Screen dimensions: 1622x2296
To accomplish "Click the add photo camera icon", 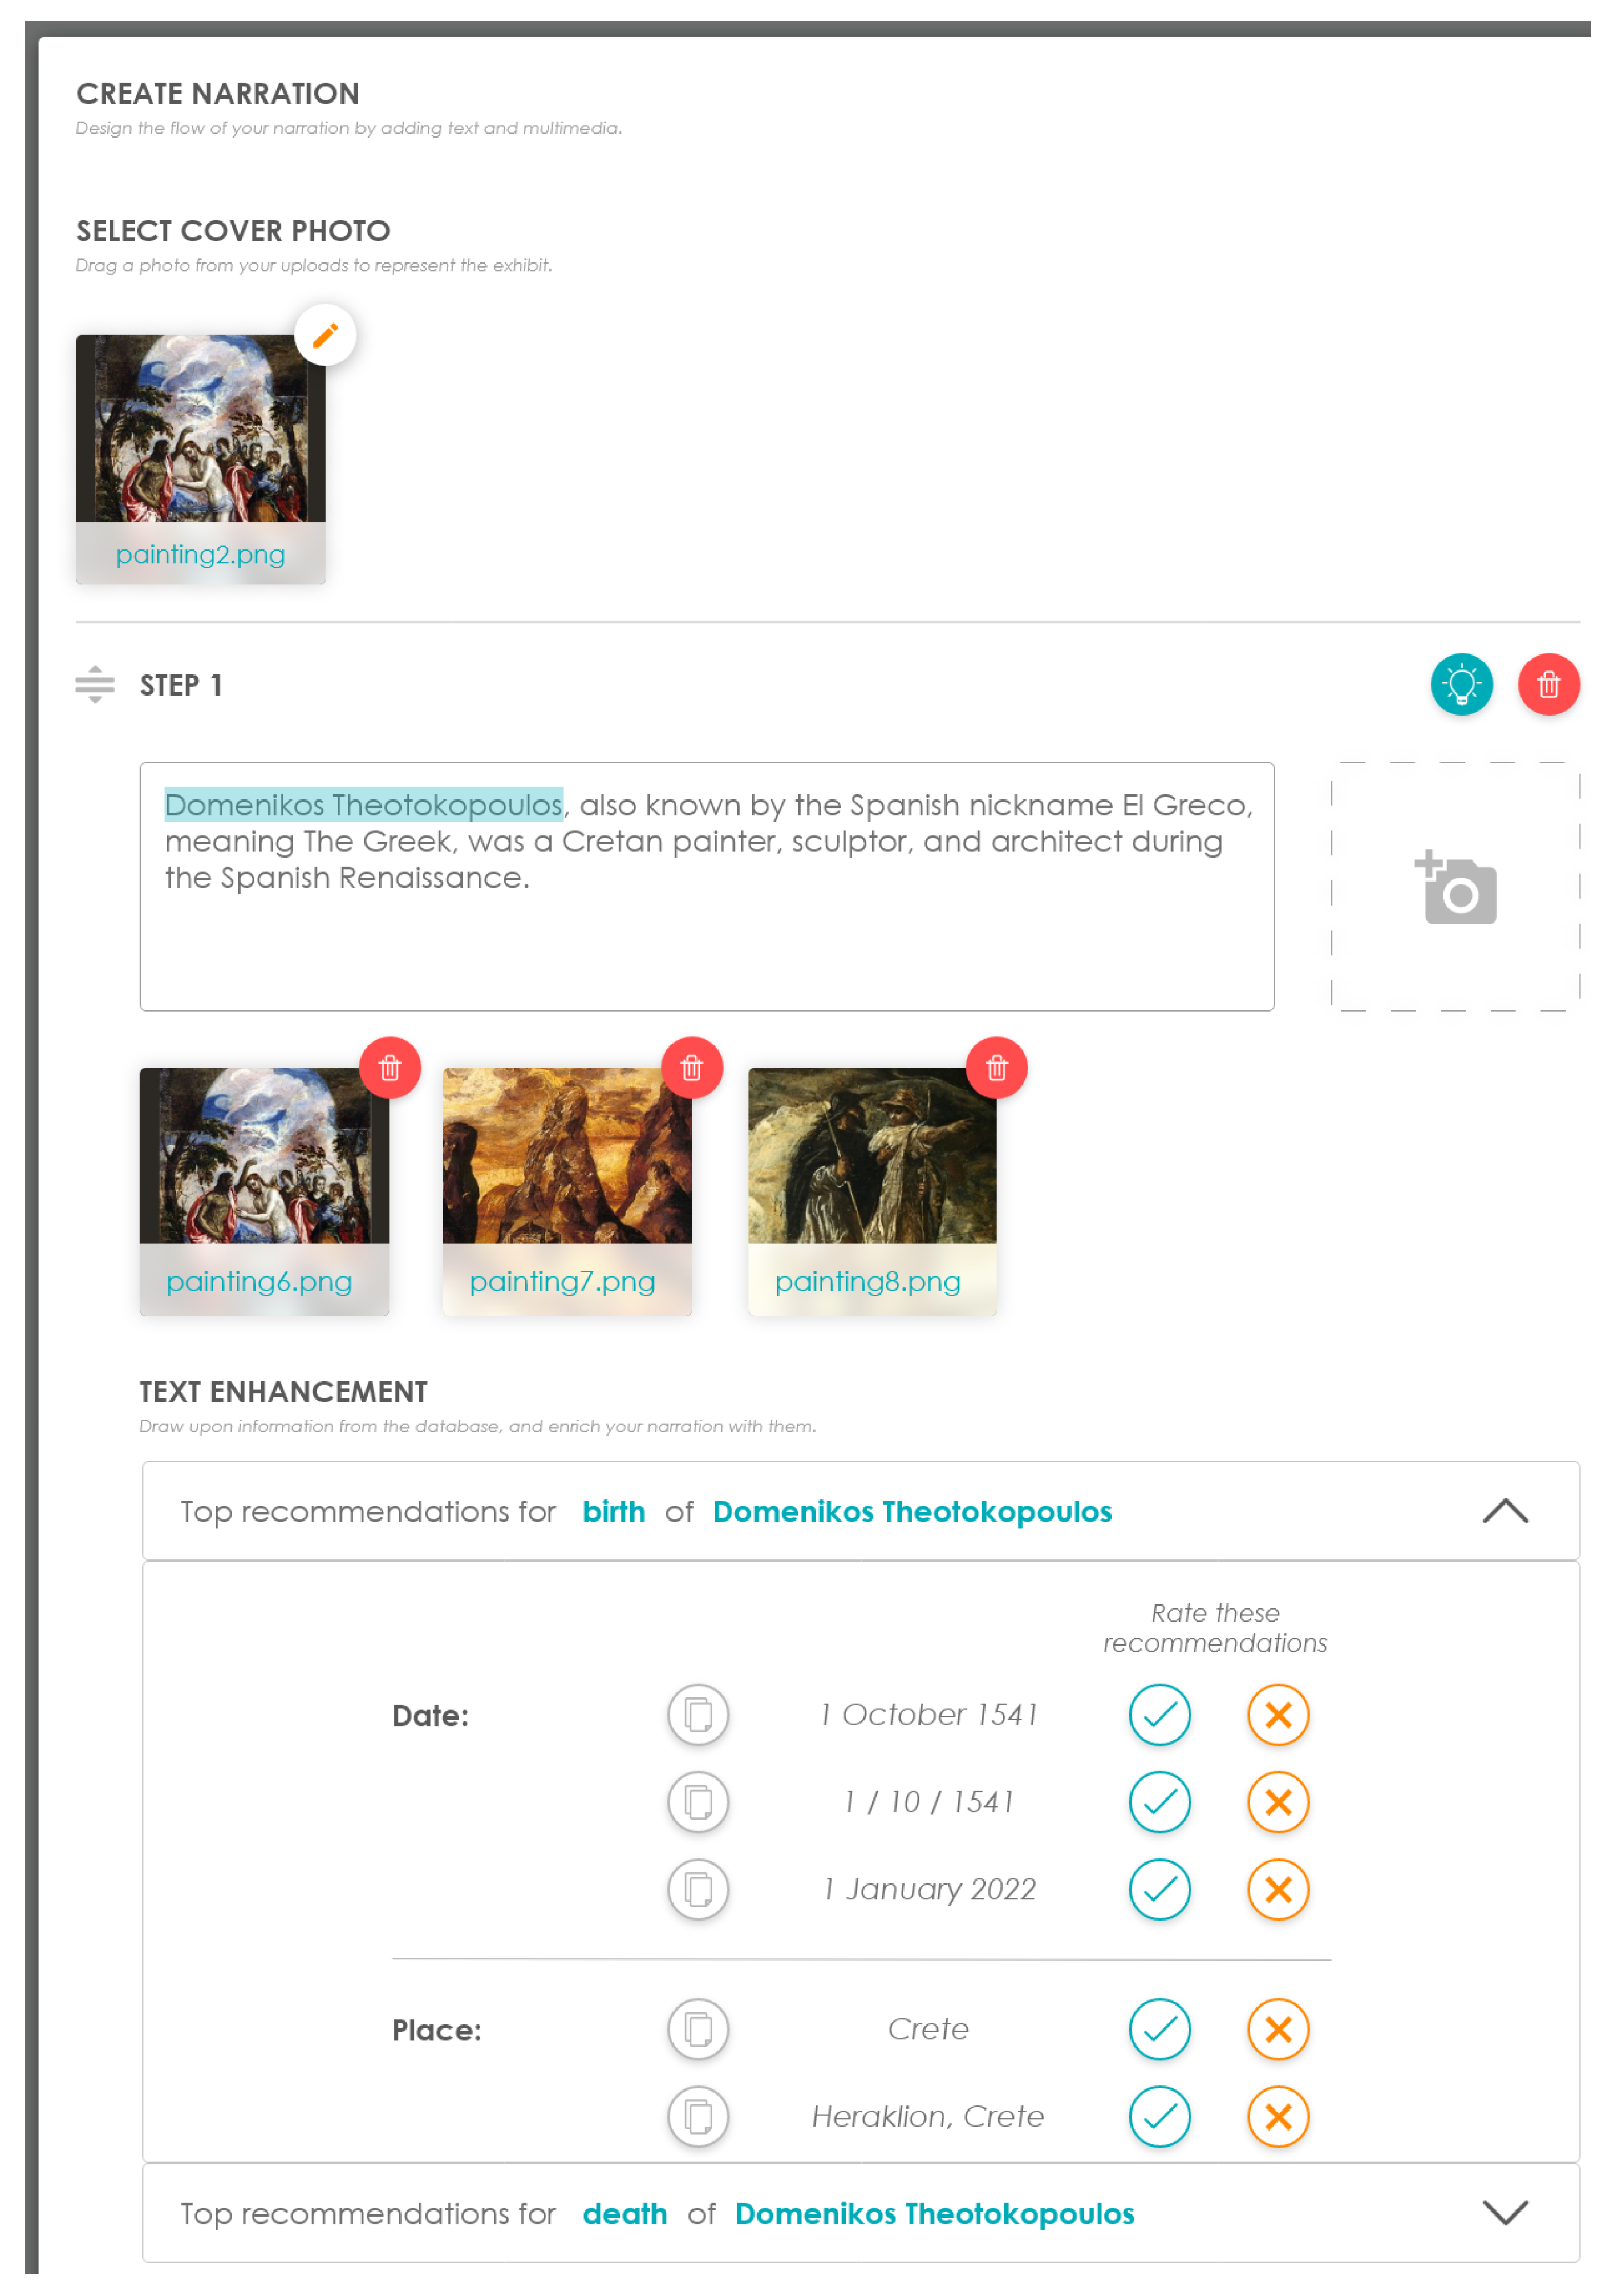I will tap(1455, 887).
